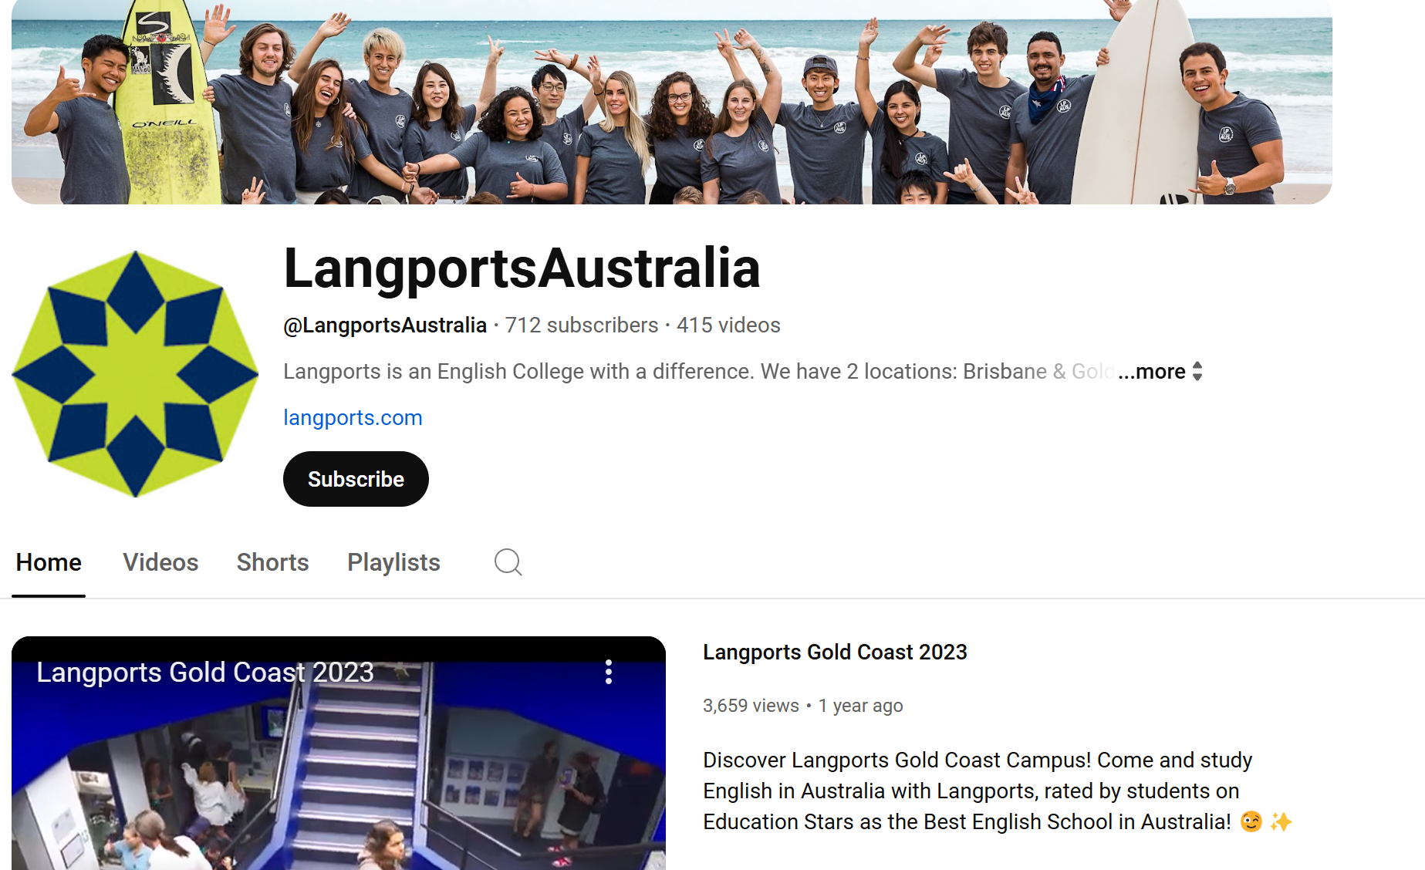The image size is (1425, 870).
Task: Open the Shorts tab
Action: click(272, 562)
